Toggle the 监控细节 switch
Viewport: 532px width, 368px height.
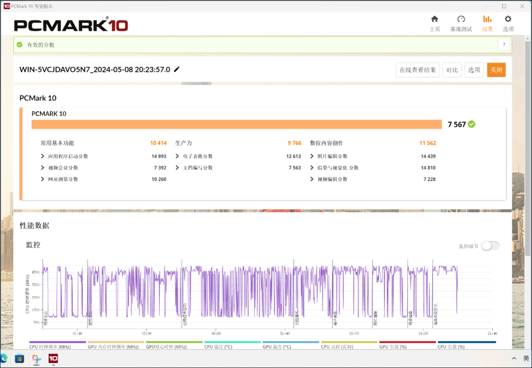pyautogui.click(x=491, y=246)
